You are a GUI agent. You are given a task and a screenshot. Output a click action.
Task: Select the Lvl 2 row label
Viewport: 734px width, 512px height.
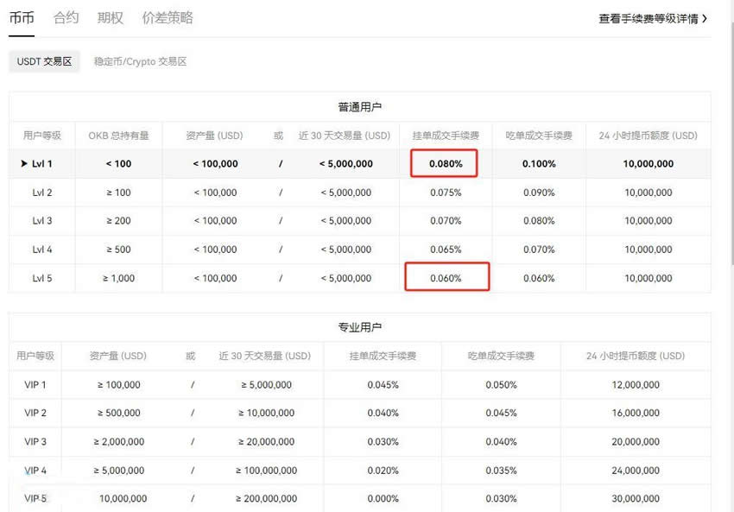coord(42,193)
